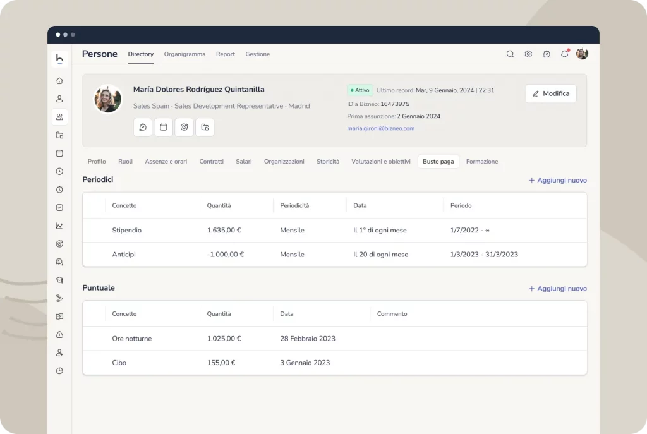The height and width of the screenshot is (434, 647).
Task: Open the Contratti tab
Action: tap(211, 161)
